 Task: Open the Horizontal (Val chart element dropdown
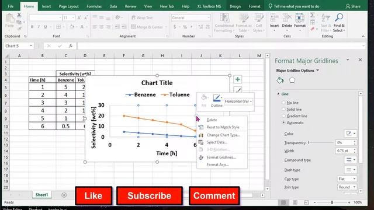pyautogui.click(x=238, y=101)
